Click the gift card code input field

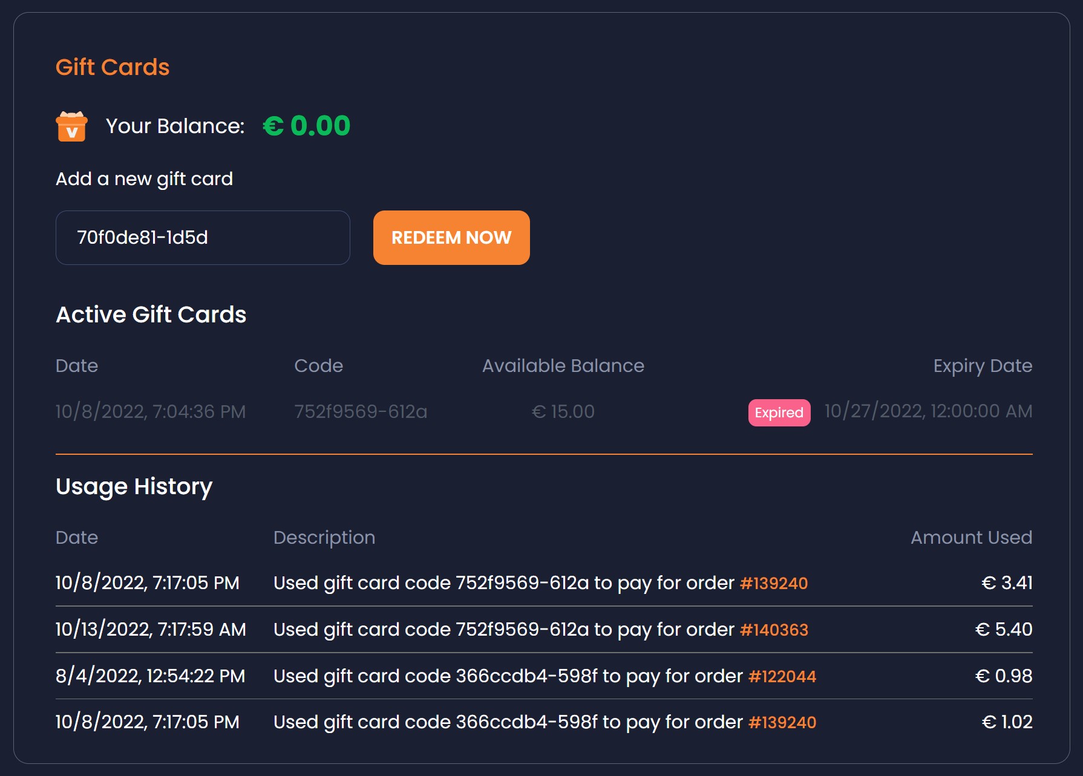pyautogui.click(x=203, y=238)
